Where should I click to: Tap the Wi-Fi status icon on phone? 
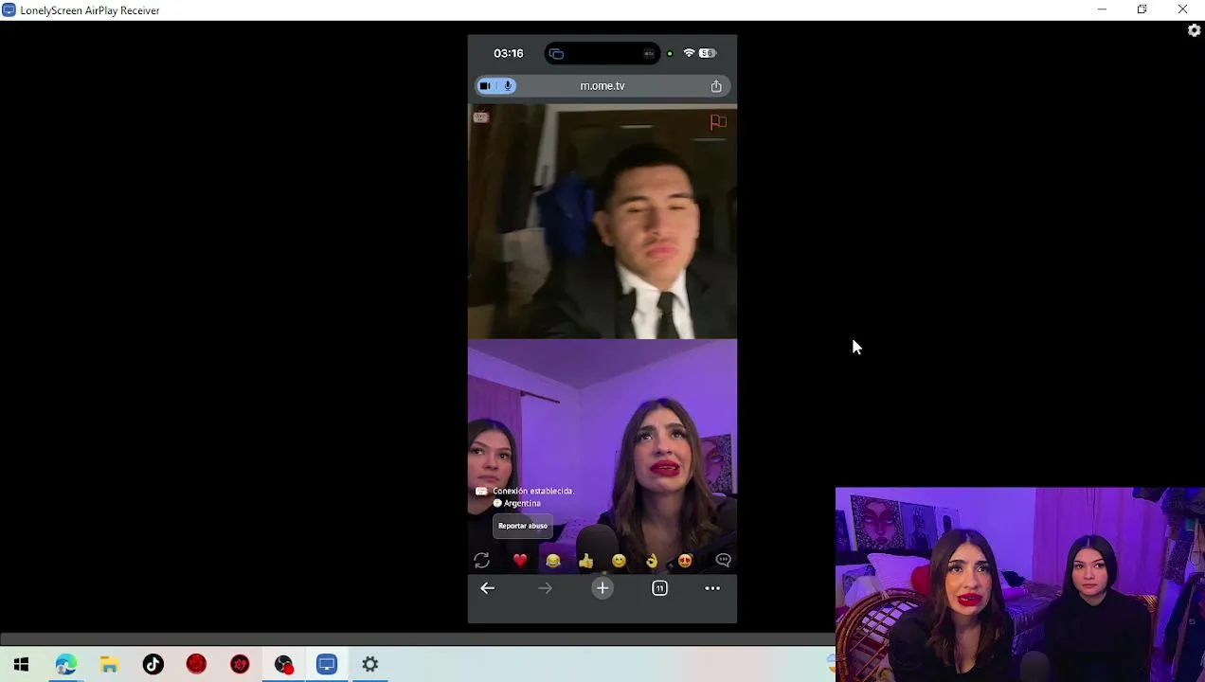[689, 54]
